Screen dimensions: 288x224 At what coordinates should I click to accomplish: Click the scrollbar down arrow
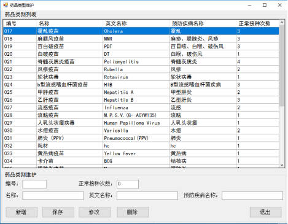pyautogui.click(x=282, y=165)
